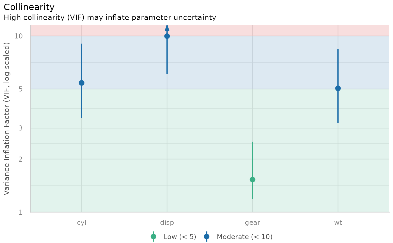Click the "Moderate (< 10)" legend label
The height and width of the screenshot is (243, 393).
coord(245,237)
